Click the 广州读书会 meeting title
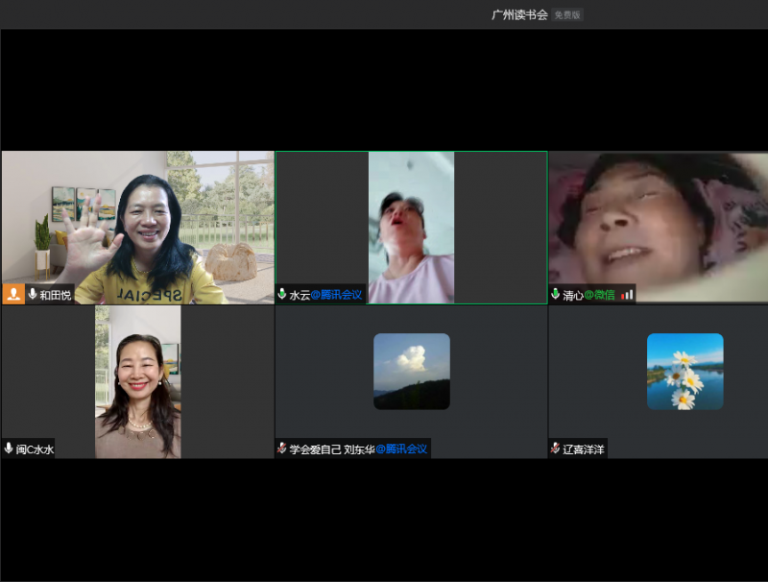 (x=519, y=14)
